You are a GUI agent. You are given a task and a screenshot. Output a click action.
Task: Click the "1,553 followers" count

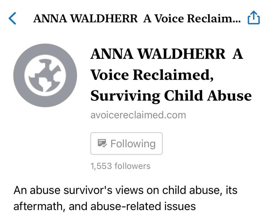tap(120, 166)
